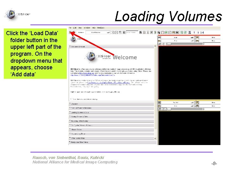Image resolution: width=228 pixels, height=171 pixels.
Task: Expand Manipulate Slice Views panel
Action: (x=113, y=142)
